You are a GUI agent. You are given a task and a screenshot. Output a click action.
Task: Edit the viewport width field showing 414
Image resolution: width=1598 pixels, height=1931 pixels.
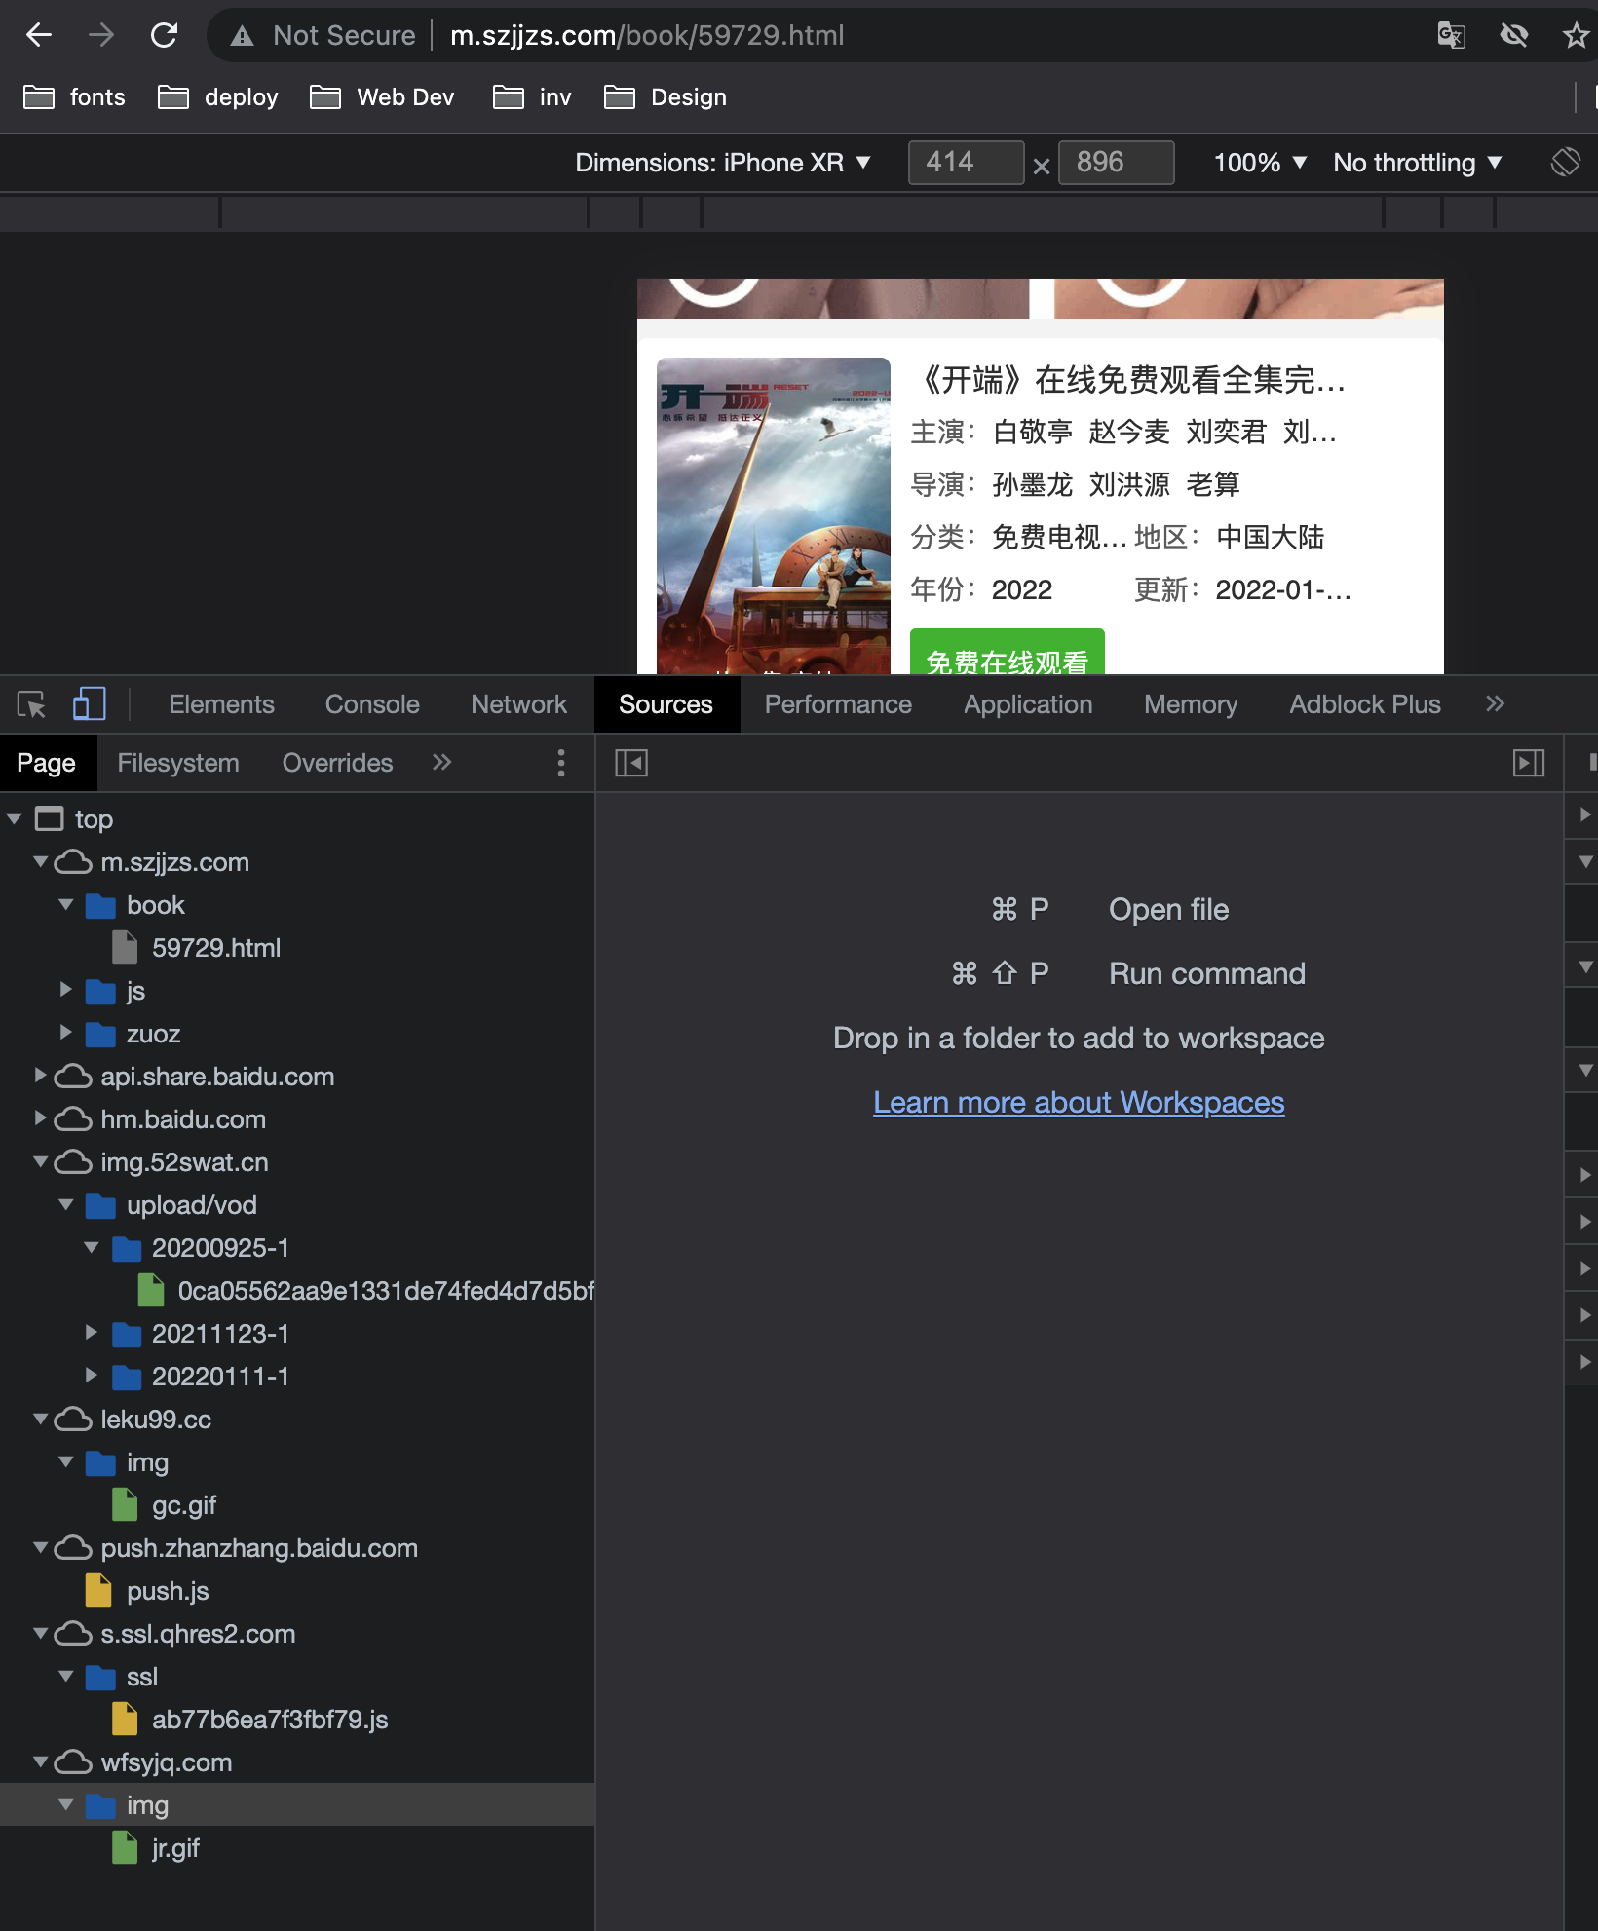coord(965,162)
